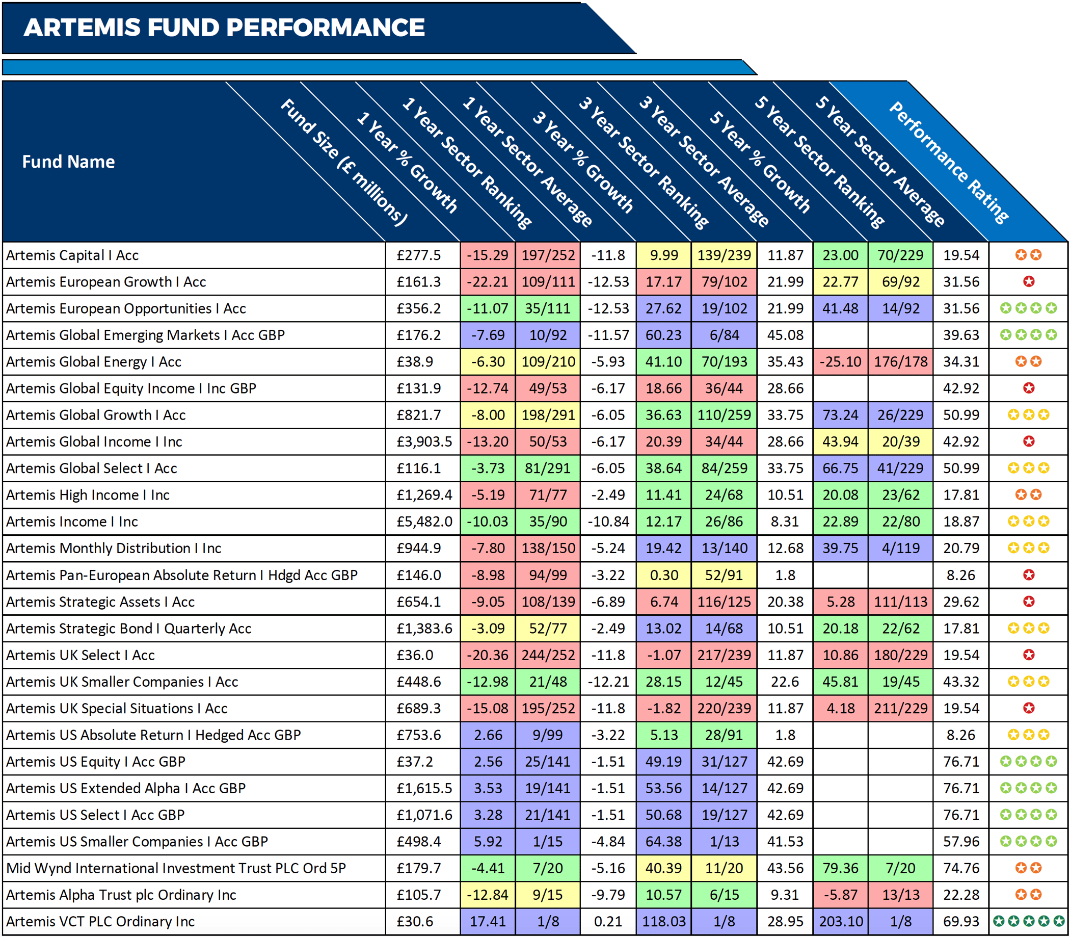Image resolution: width=1070 pixels, height=937 pixels.
Task: Click the 5 year sector average 57.96
Action: (961, 842)
